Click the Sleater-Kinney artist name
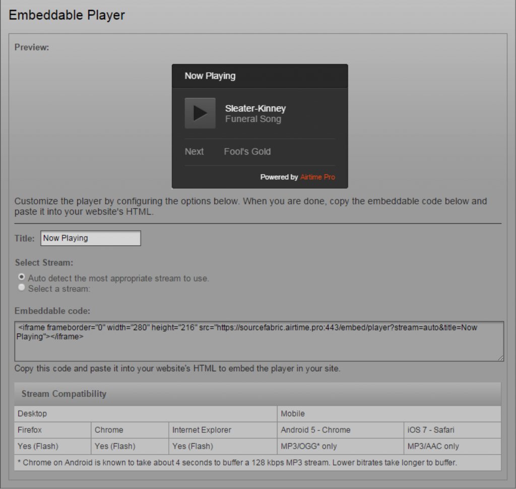The height and width of the screenshot is (489, 516). point(255,108)
